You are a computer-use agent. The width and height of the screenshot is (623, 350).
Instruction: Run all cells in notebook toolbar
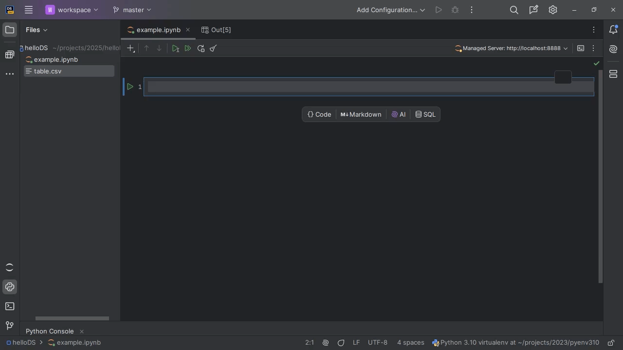188,49
